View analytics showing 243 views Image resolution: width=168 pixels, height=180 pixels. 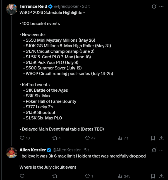pos(121,176)
